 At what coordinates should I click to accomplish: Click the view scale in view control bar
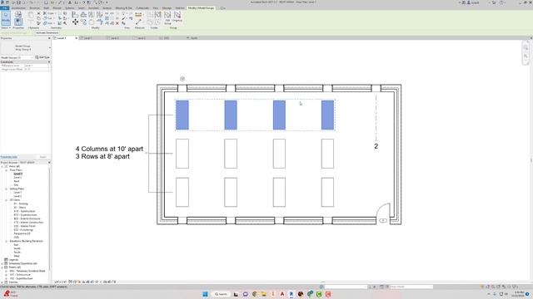coord(61,282)
